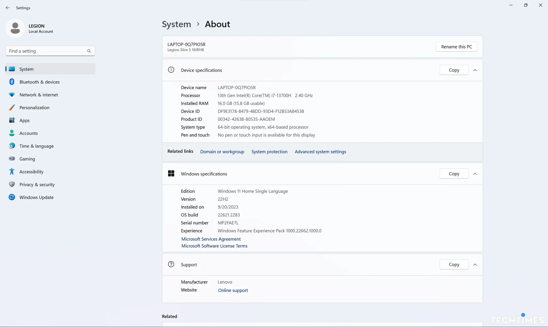Open Bluetooth & devices settings

pos(50,82)
